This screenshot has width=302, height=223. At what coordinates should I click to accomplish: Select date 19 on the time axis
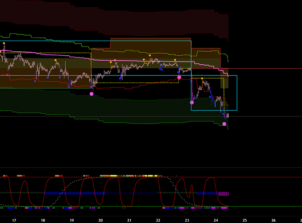coord(72,220)
